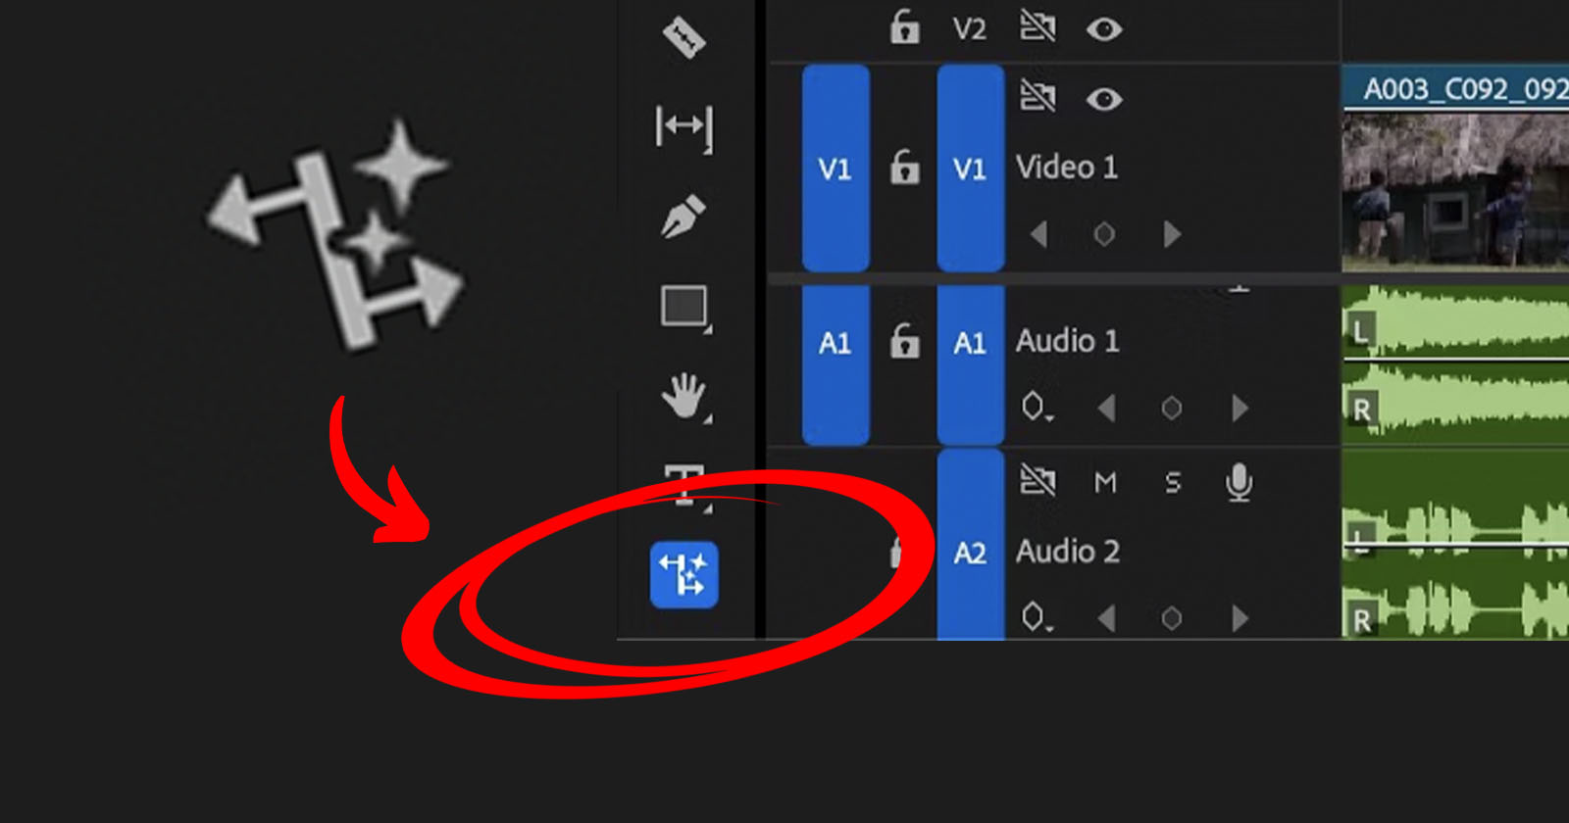Click the A2 track targeting label
The image size is (1569, 823).
point(969,551)
